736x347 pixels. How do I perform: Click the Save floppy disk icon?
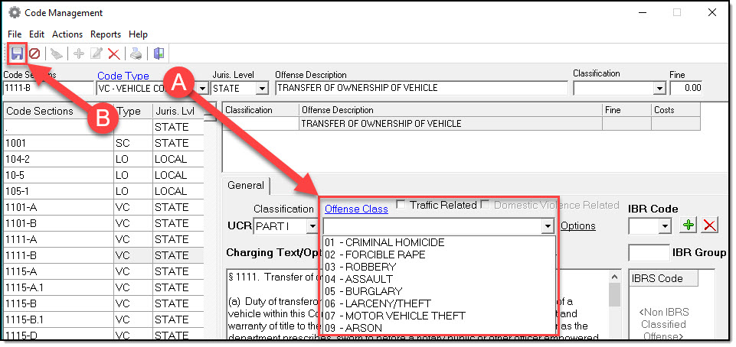pos(17,54)
